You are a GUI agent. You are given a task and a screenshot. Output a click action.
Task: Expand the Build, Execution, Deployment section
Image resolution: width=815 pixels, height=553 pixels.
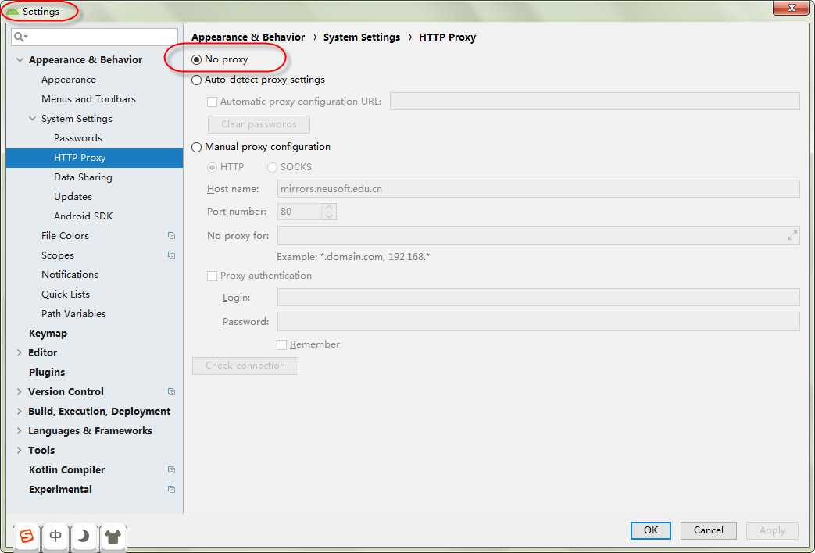click(20, 412)
